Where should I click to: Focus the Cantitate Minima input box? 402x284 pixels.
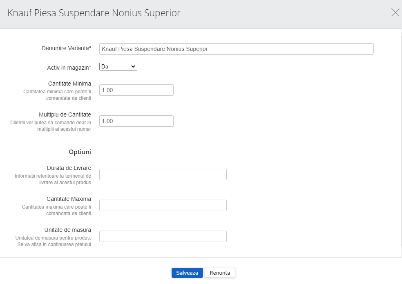[136, 90]
